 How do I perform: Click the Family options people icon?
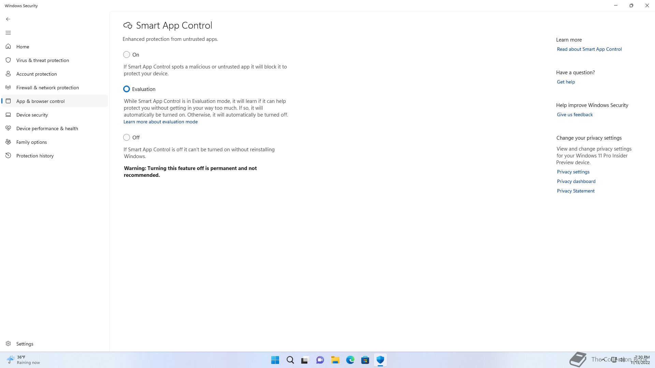[8, 142]
